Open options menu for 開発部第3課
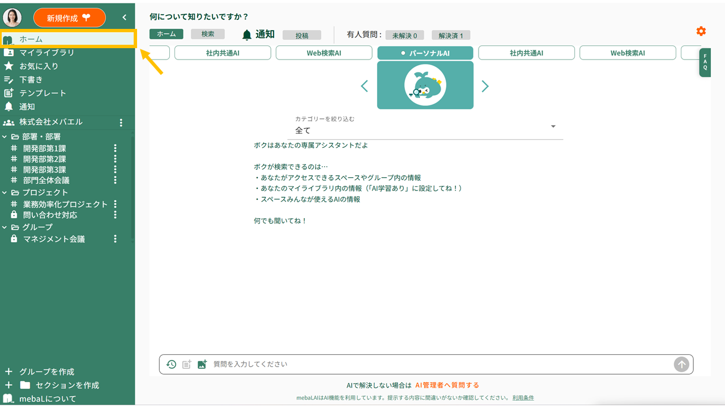This screenshot has width=725, height=408. click(x=115, y=169)
